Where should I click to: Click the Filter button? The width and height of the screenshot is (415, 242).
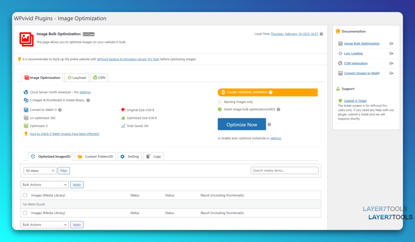pos(64,171)
